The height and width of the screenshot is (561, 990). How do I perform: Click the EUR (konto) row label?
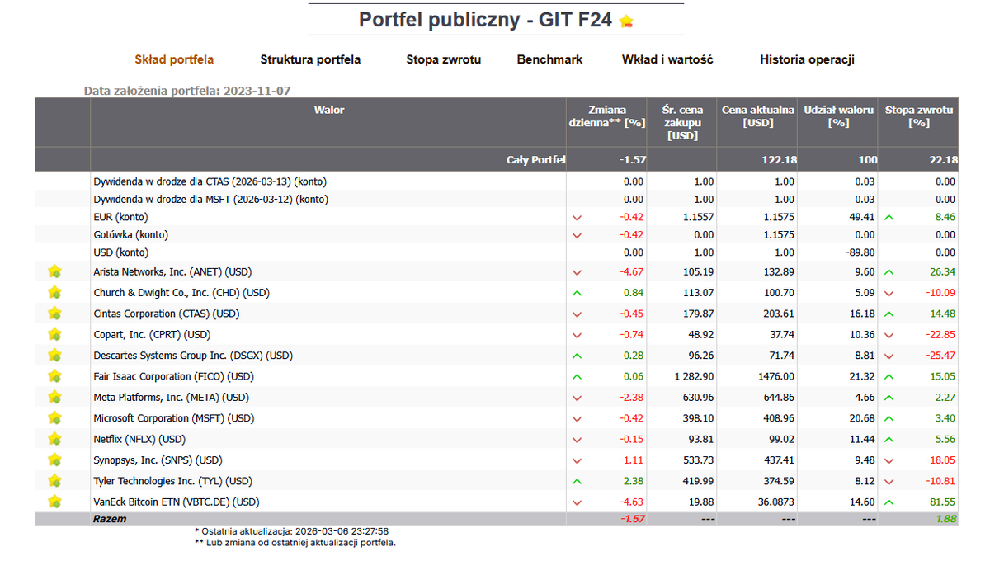(120, 217)
